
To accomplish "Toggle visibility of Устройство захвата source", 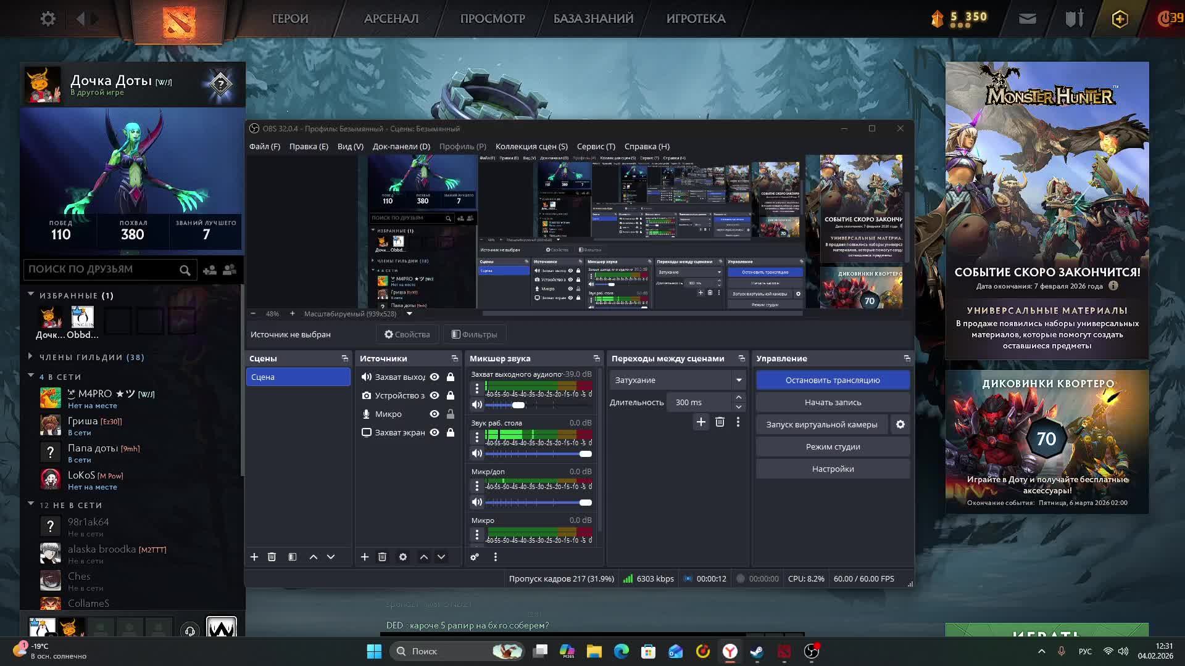I will [434, 395].
